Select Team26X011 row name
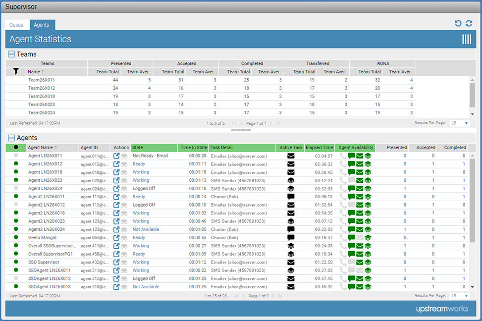 pos(42,80)
